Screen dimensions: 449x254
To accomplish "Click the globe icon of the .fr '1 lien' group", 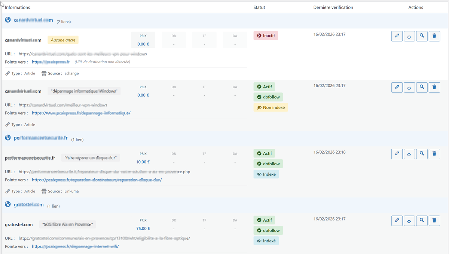I will click(8, 138).
